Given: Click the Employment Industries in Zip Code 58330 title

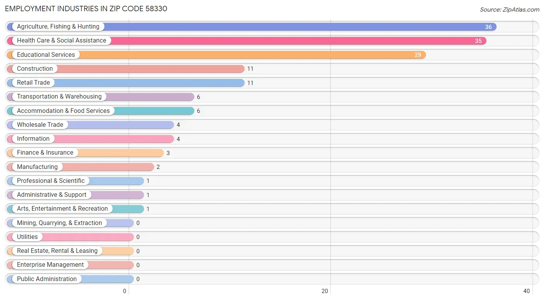Looking at the screenshot, I should [x=86, y=9].
